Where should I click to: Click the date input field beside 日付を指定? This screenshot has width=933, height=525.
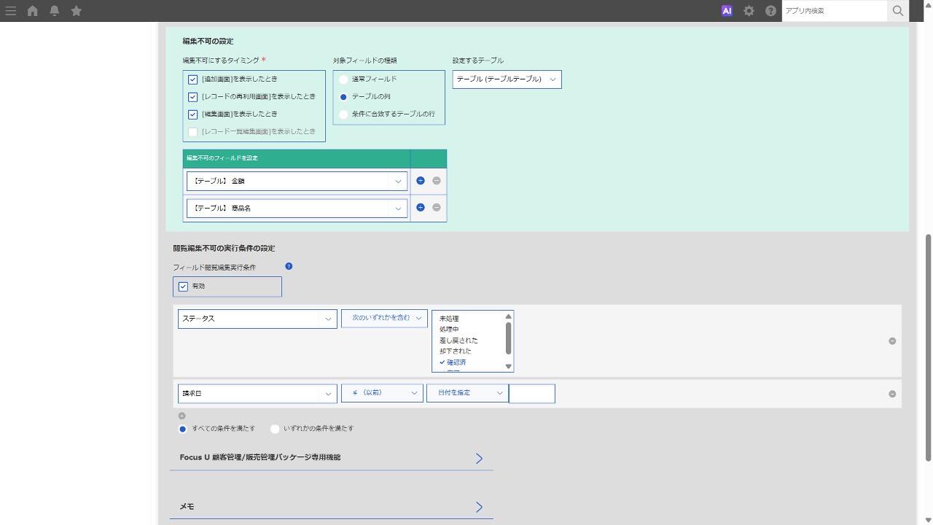tap(532, 394)
